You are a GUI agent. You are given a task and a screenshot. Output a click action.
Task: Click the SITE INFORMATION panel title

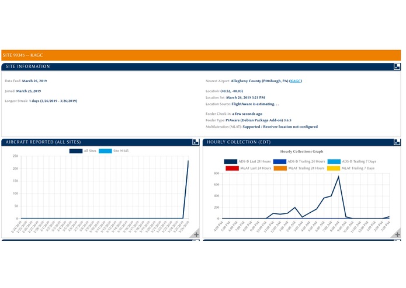click(x=27, y=66)
